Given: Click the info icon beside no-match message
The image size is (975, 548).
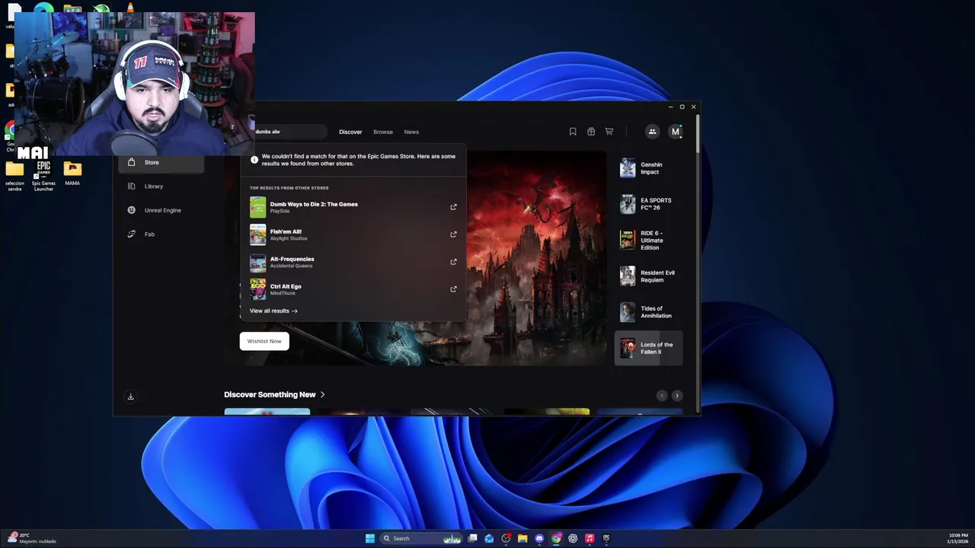Looking at the screenshot, I should tap(254, 160).
